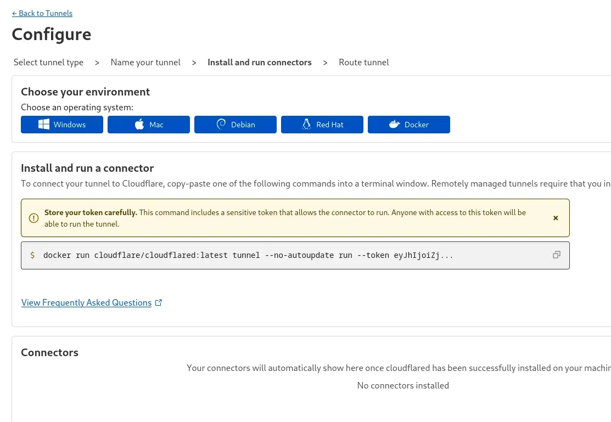Screen dimensions: 611x422
Task: Click the dollar prompt in command box
Action: [x=32, y=255]
